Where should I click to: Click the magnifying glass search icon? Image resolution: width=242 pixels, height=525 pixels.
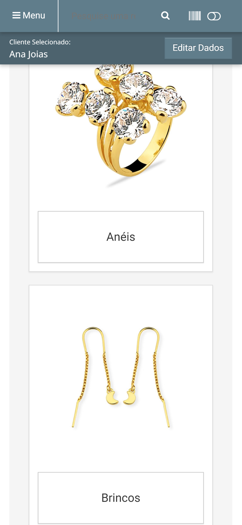point(165,16)
